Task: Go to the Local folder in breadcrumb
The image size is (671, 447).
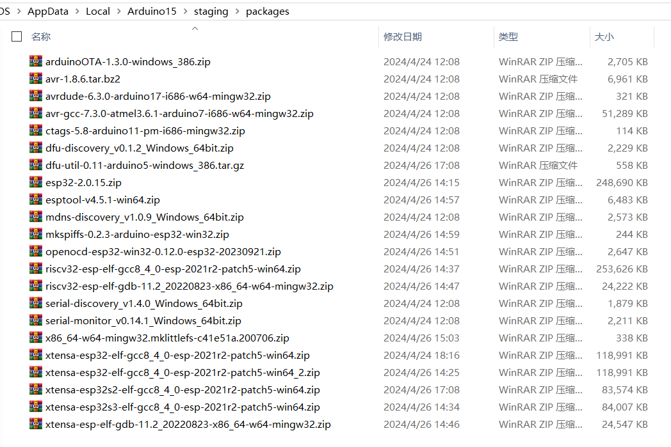Action: pos(98,12)
